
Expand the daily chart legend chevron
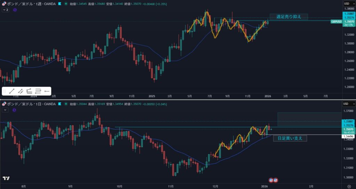pyautogui.click(x=5, y=110)
